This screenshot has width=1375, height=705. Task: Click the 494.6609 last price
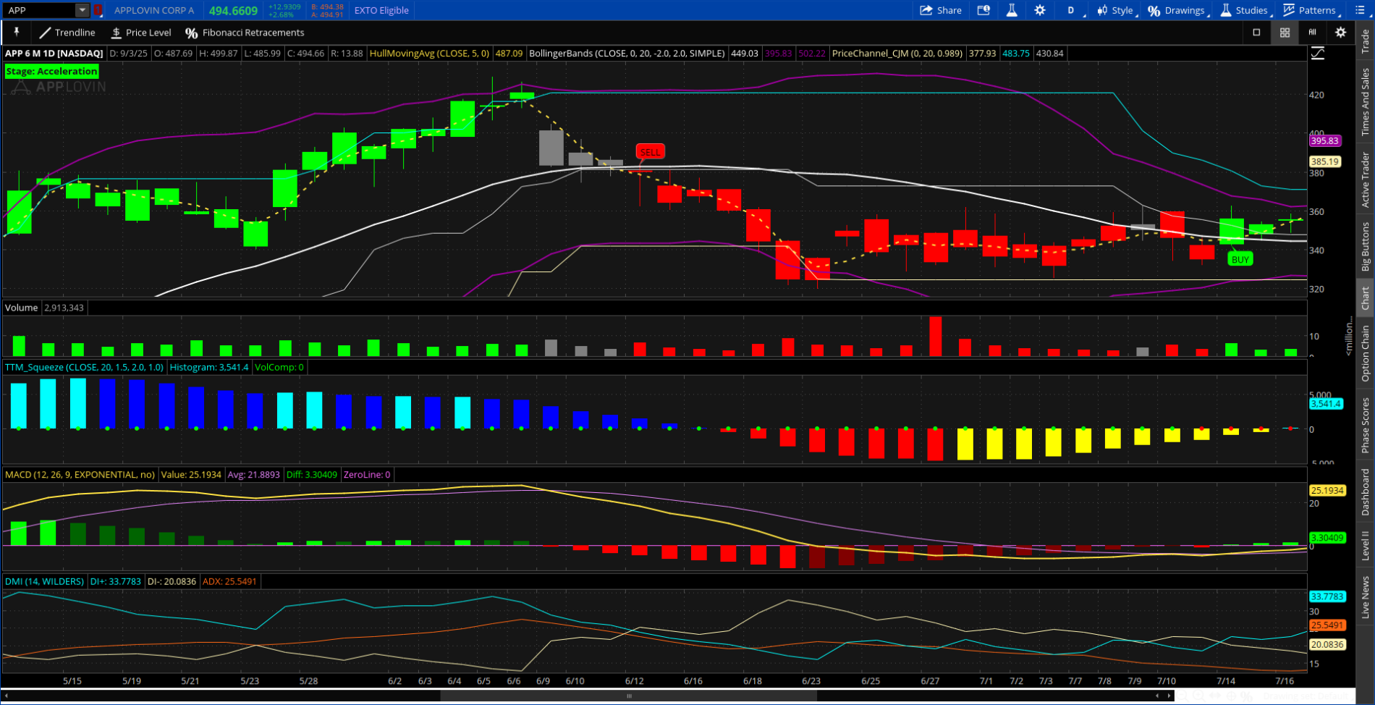(x=233, y=11)
